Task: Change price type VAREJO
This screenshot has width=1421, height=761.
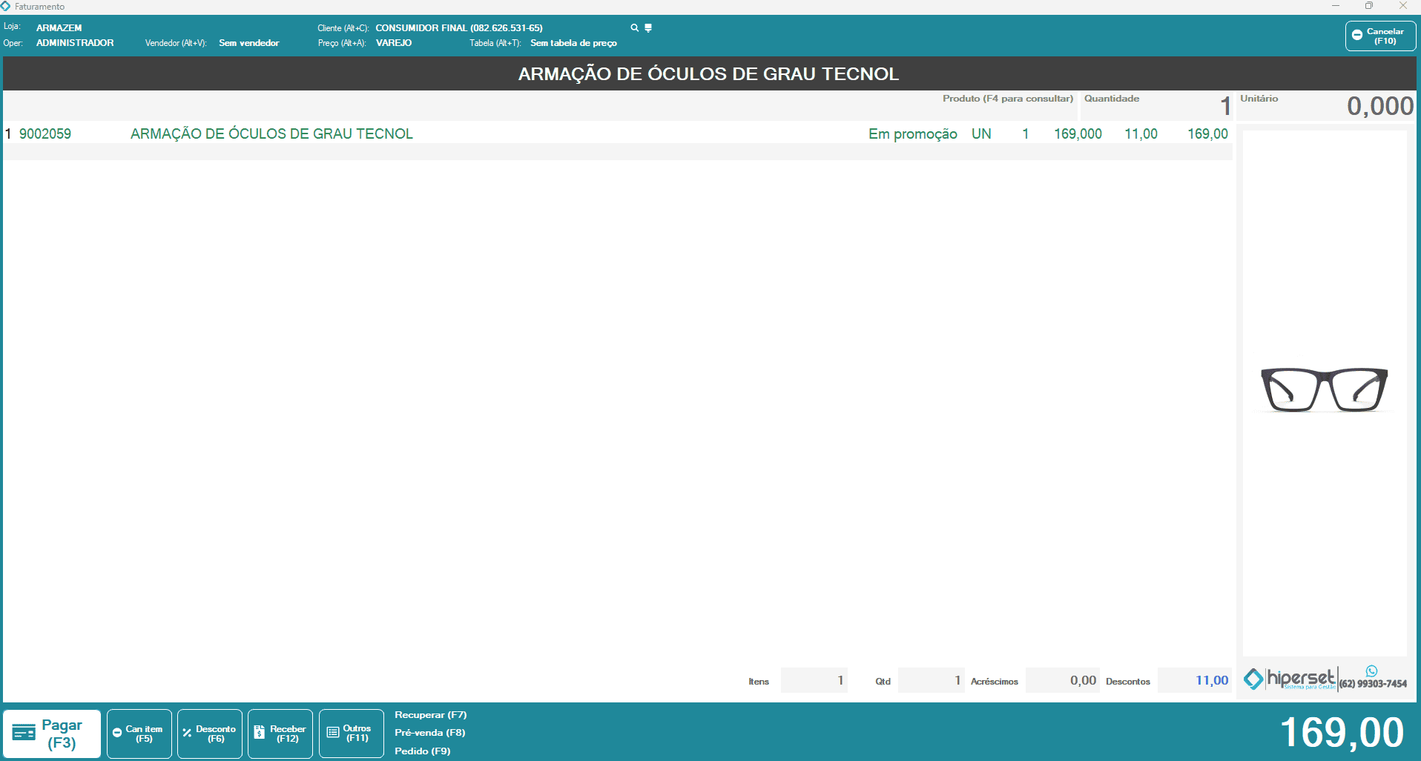Action: (393, 43)
